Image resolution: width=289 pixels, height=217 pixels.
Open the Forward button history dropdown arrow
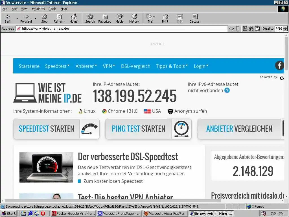35,18
